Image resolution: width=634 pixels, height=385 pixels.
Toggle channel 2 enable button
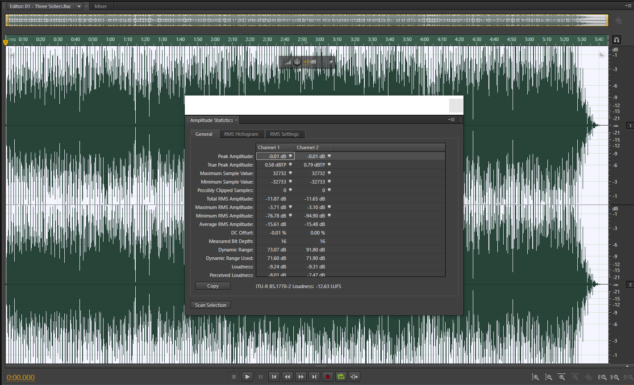630,285
